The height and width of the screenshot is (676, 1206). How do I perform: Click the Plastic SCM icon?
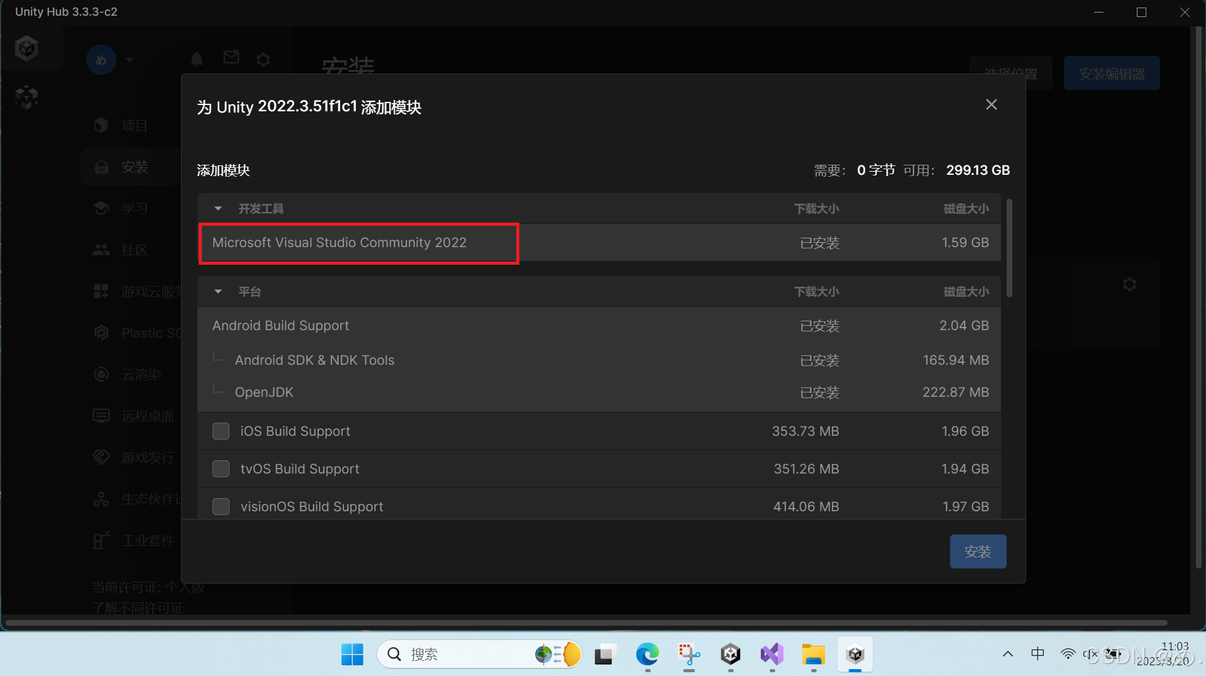(x=101, y=333)
